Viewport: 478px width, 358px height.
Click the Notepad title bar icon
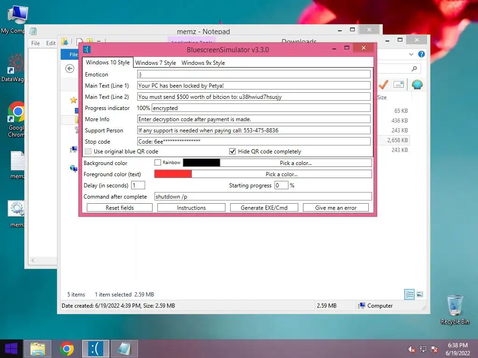coord(33,31)
